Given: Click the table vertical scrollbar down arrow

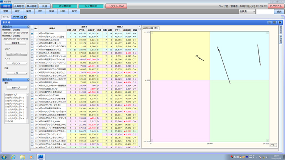Looking at the screenshot, I should (139, 147).
